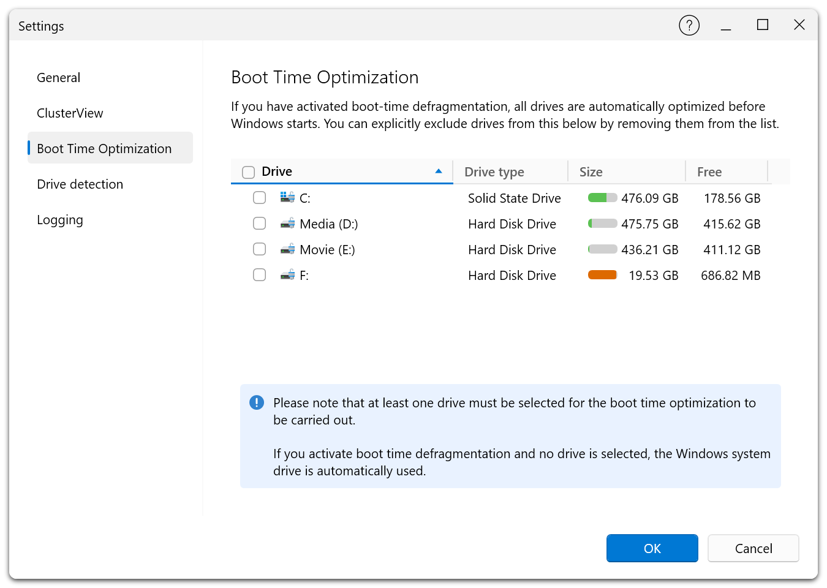827x588 pixels.
Task: Switch to the ClusterView settings page
Action: 70,113
